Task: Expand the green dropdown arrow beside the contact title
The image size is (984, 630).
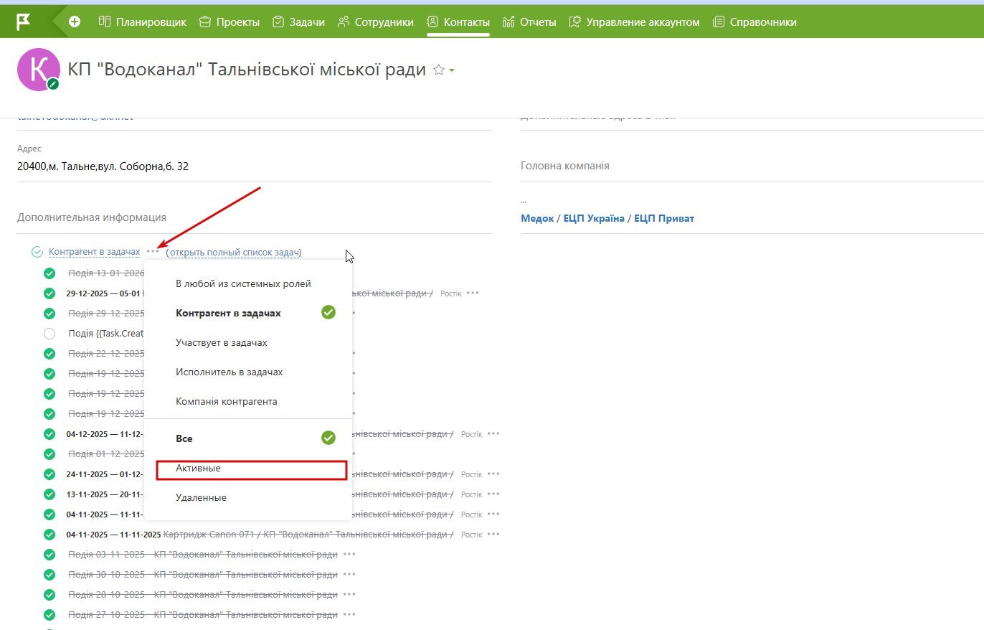Action: [453, 71]
